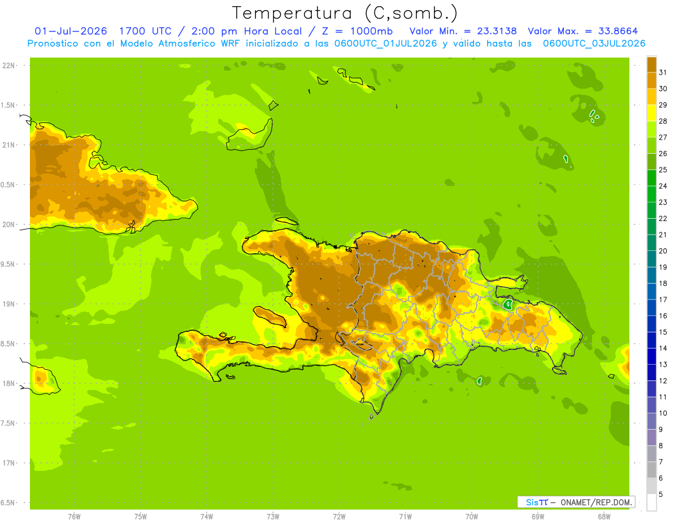The image size is (678, 524).
Task: Click the '68W' longitude axis label
Action: click(x=604, y=516)
